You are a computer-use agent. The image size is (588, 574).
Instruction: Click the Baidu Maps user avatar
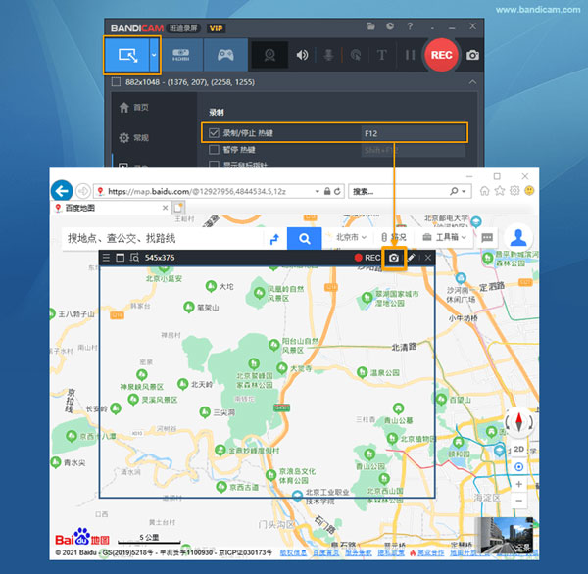518,238
